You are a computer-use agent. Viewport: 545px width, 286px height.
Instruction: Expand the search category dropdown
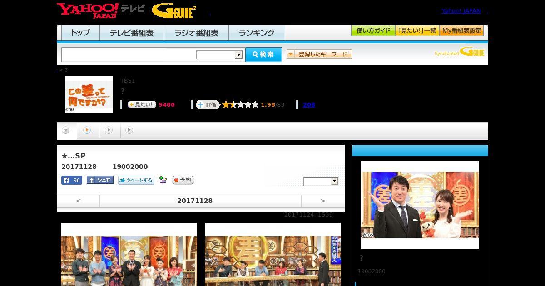pyautogui.click(x=219, y=55)
